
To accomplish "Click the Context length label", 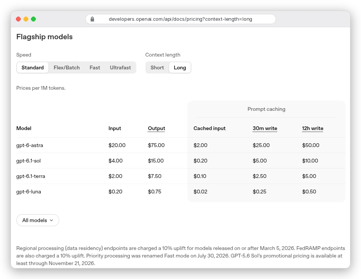I will pos(163,55).
